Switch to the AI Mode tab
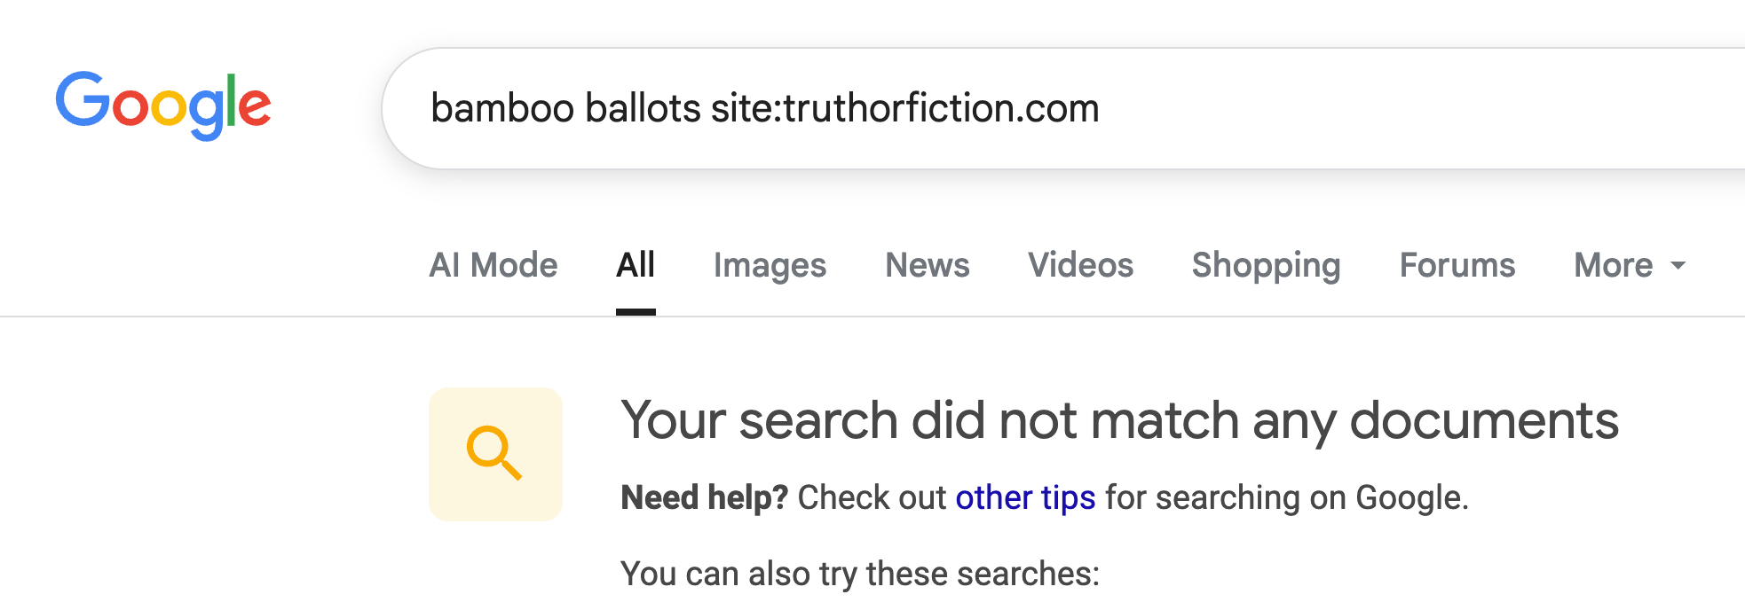The height and width of the screenshot is (610, 1745). (x=493, y=265)
